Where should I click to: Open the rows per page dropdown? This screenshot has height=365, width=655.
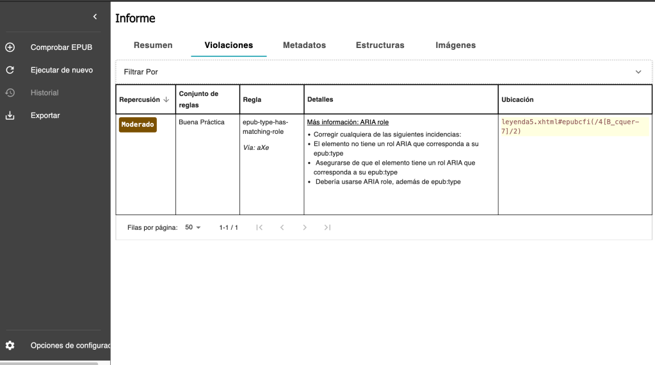click(x=193, y=227)
